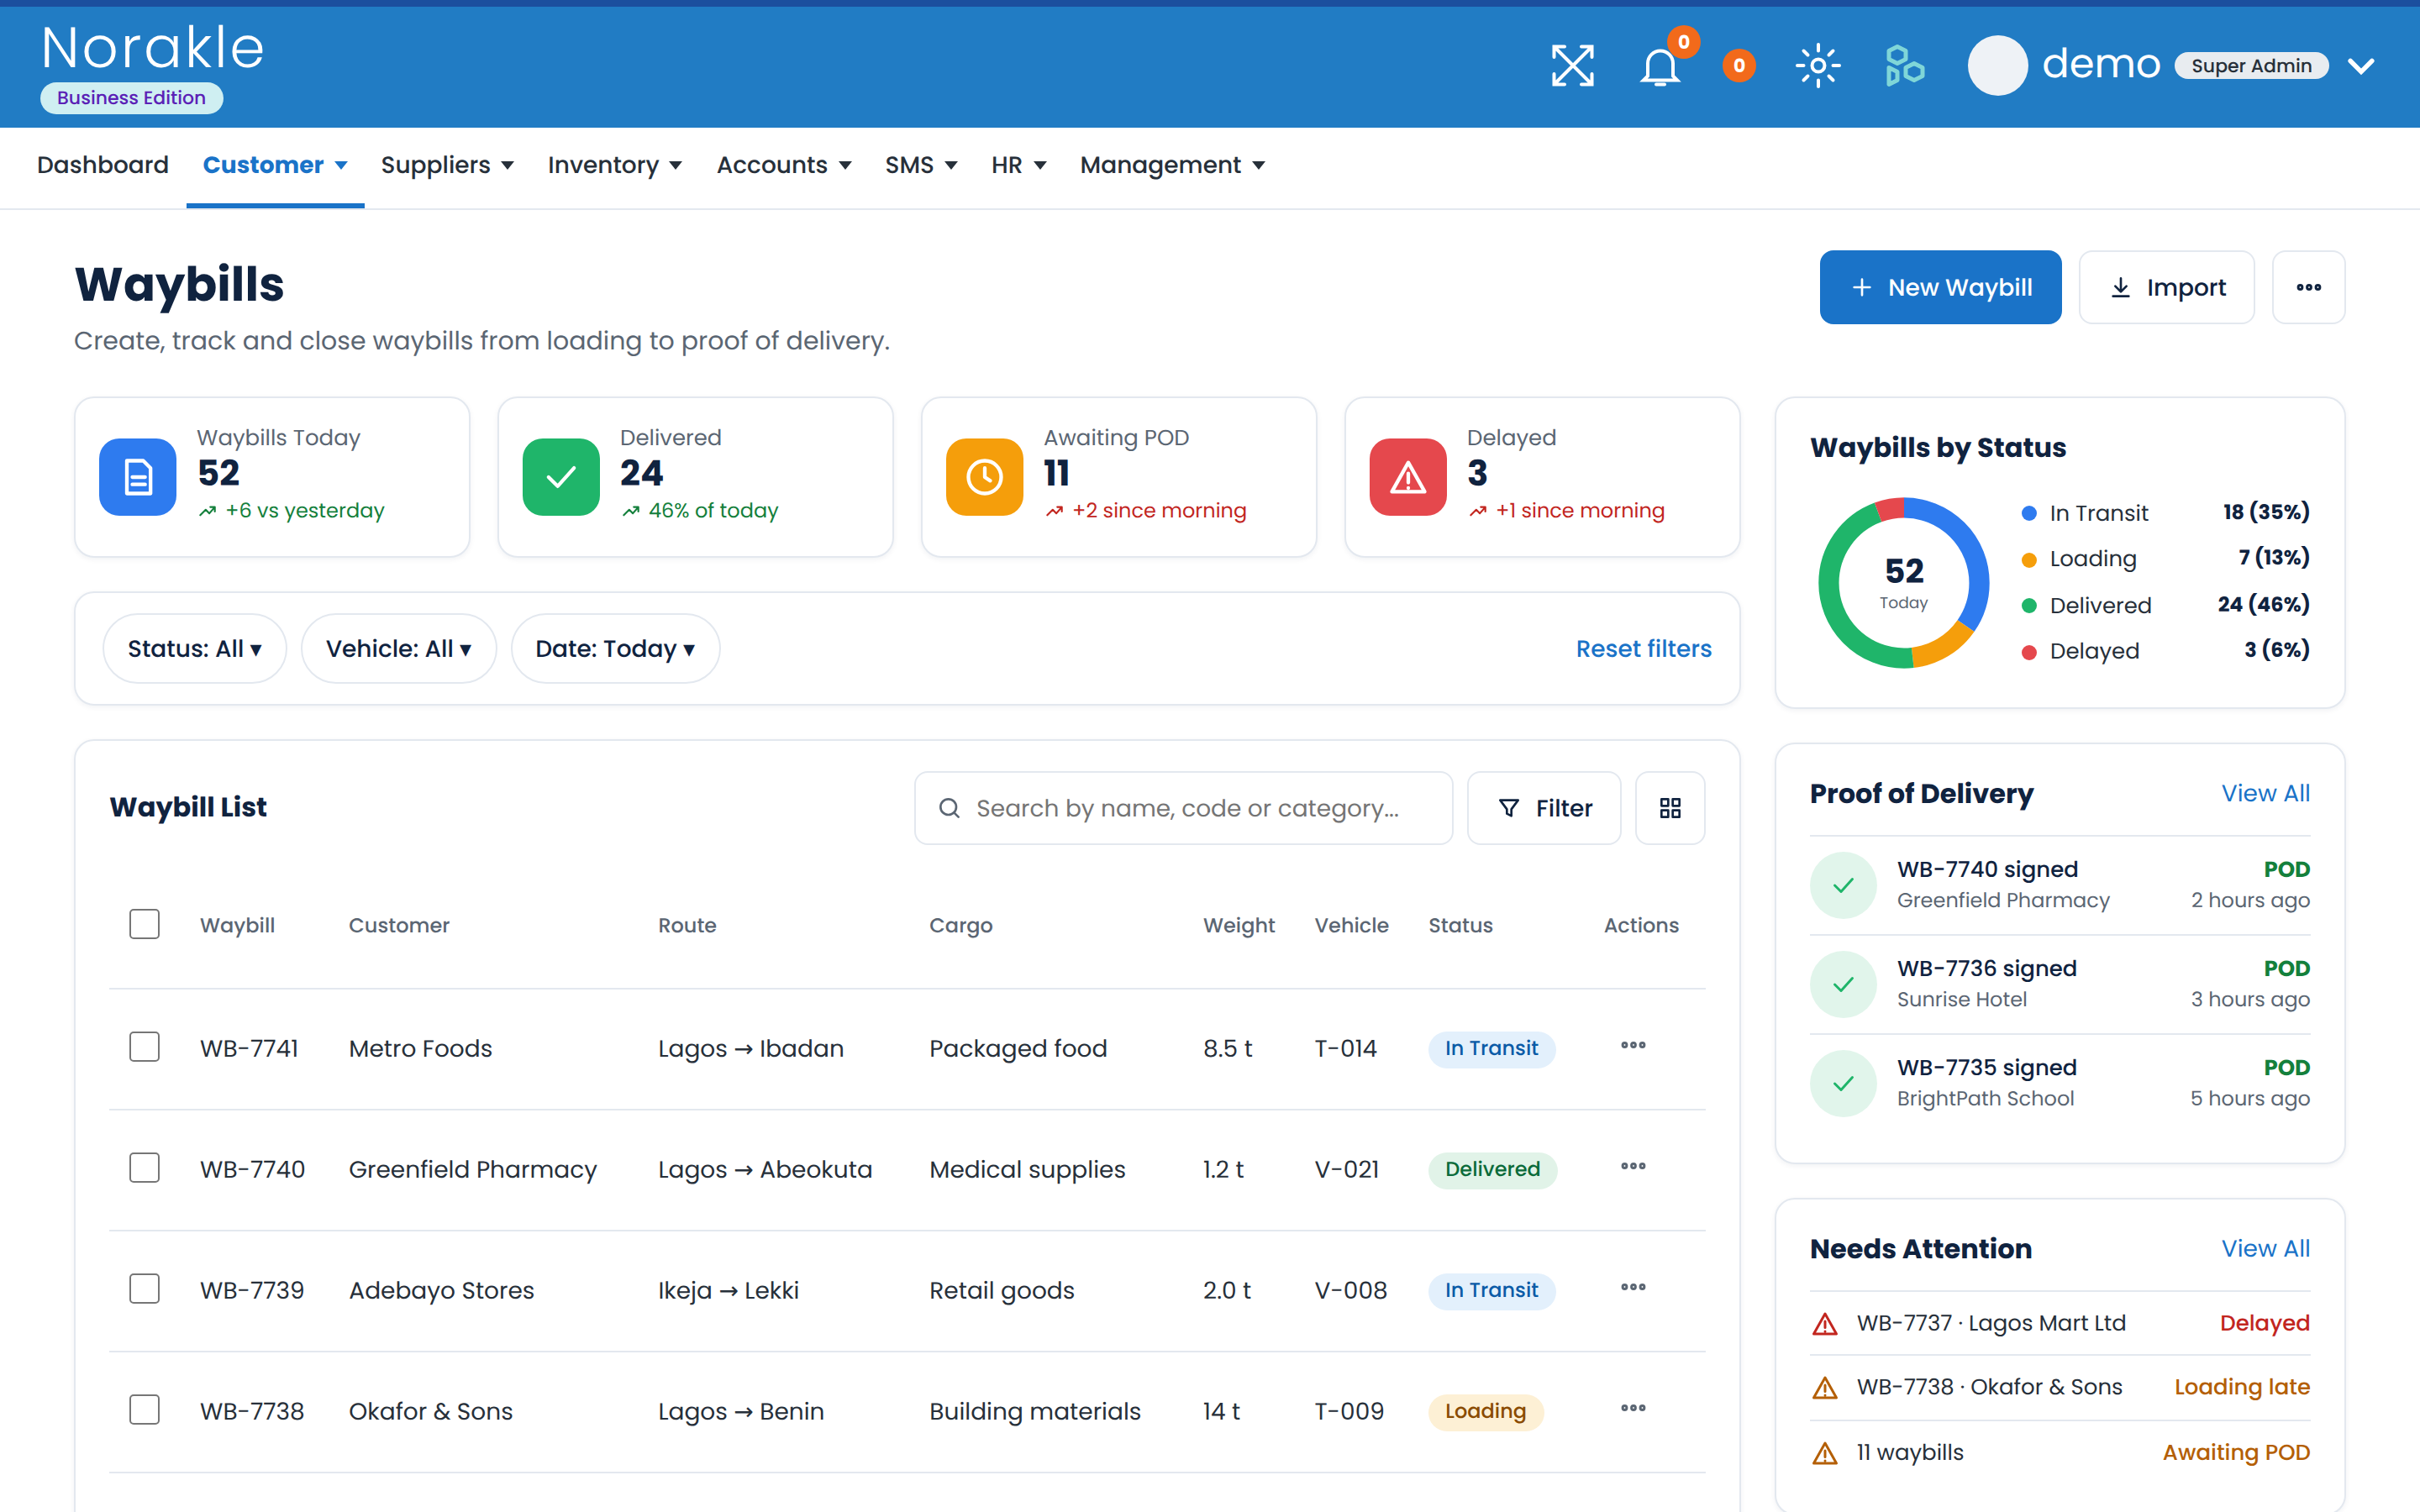Click the blue In Transit legend dot
This screenshot has height=1512, width=2420.
(x=2029, y=513)
